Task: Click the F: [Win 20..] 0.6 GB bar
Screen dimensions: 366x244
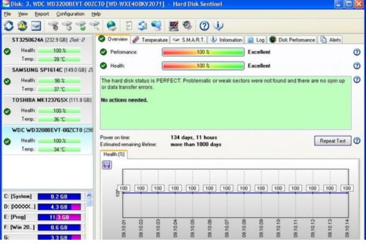Action: tap(59, 228)
